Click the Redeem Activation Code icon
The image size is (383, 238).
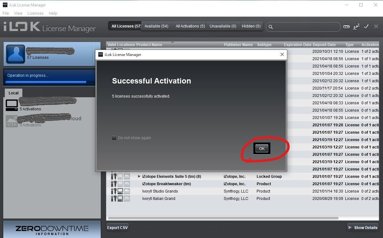coord(346,27)
